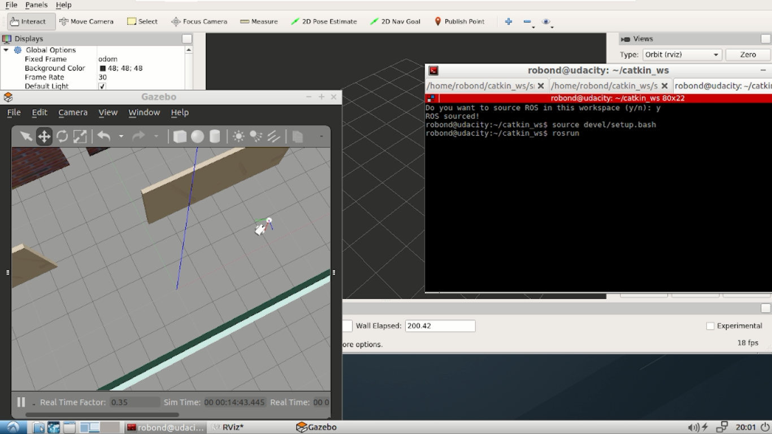This screenshot has height=434, width=772.
Task: Select the 2D Nav Goal tool in RViz
Action: point(394,21)
